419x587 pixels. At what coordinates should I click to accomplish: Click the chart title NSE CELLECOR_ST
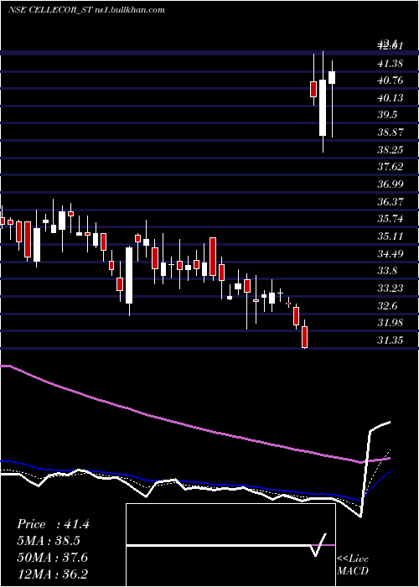(49, 10)
